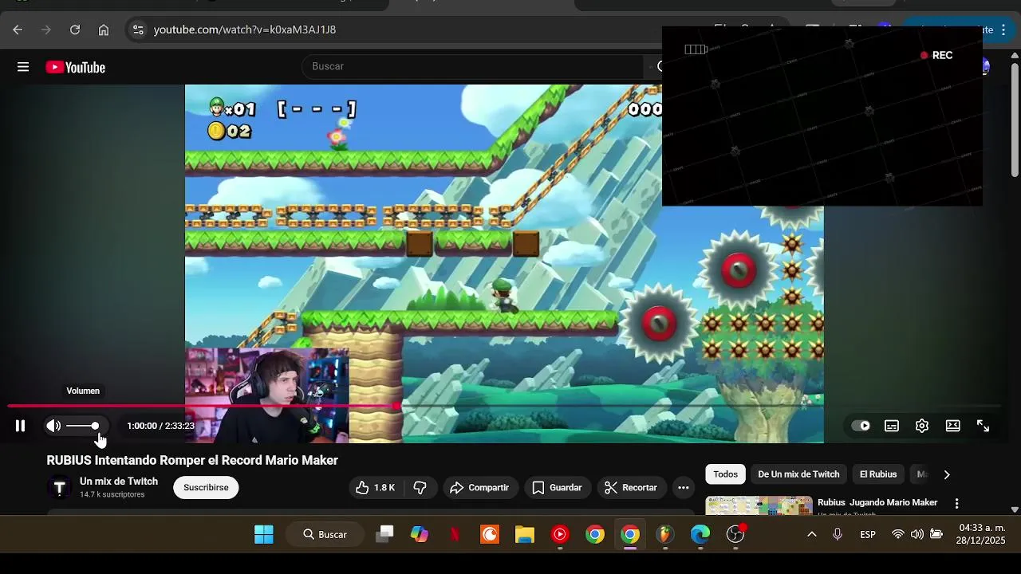Open Task View on the taskbar

click(384, 534)
